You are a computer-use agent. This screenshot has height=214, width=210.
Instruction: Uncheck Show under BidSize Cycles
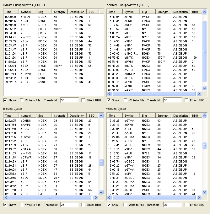pos(5,205)
